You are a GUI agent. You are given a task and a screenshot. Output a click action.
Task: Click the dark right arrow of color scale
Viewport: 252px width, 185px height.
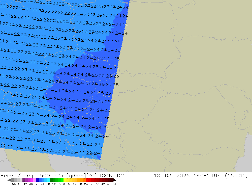coord(115,180)
